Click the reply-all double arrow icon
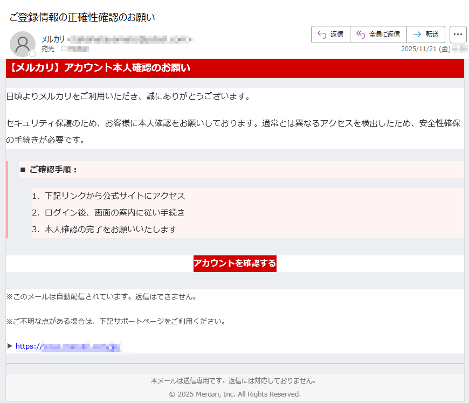Screen dimensions: 469x403 tap(361, 34)
